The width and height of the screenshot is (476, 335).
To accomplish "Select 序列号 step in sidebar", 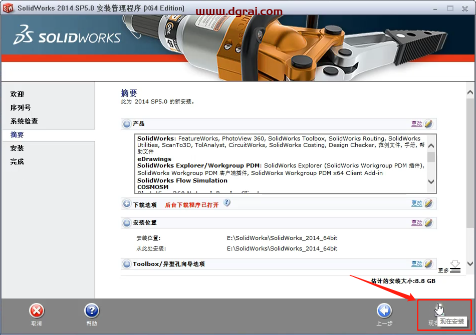I will (21, 108).
